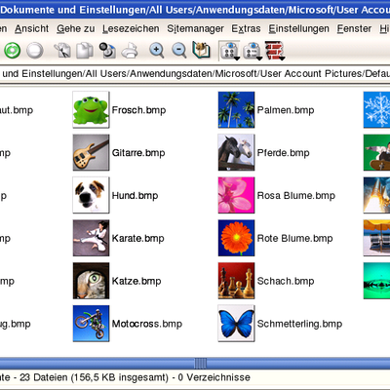Click the Print toolbar icon
390x390 pixels.
130,51
